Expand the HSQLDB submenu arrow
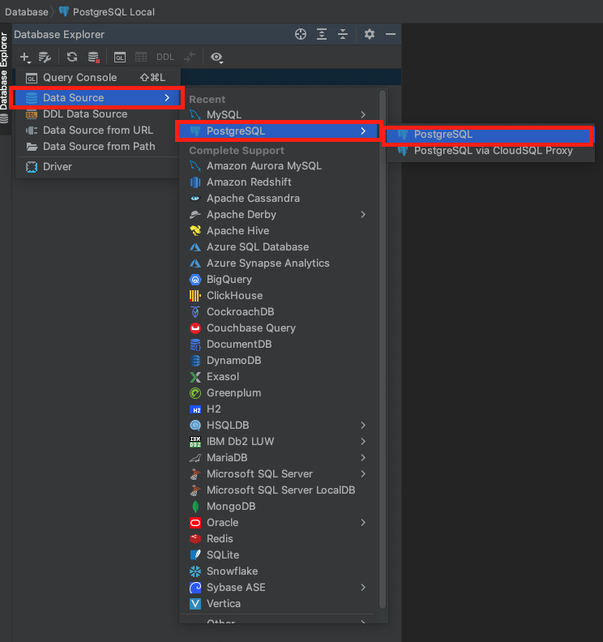Viewport: 603px width, 642px height. (363, 426)
